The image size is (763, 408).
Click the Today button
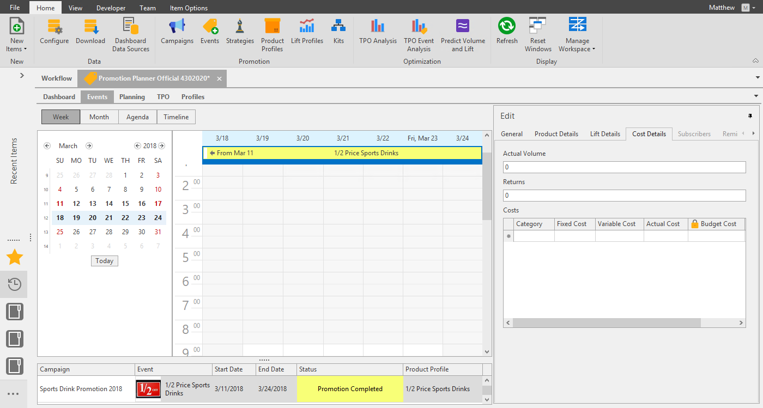pyautogui.click(x=105, y=261)
